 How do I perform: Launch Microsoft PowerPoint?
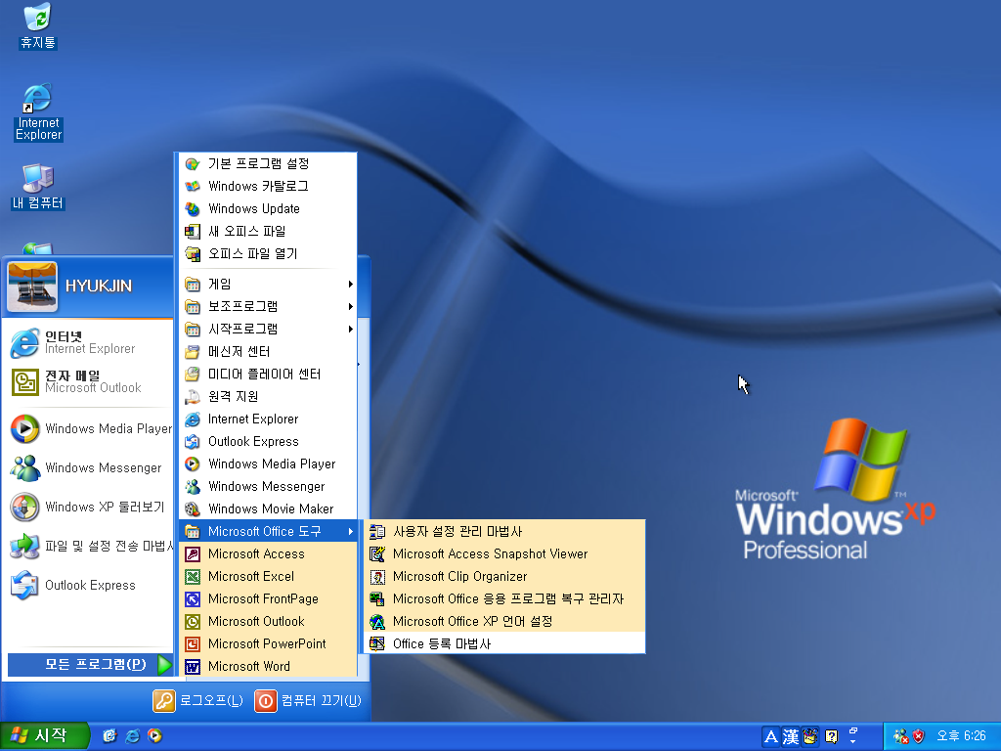coord(268,643)
